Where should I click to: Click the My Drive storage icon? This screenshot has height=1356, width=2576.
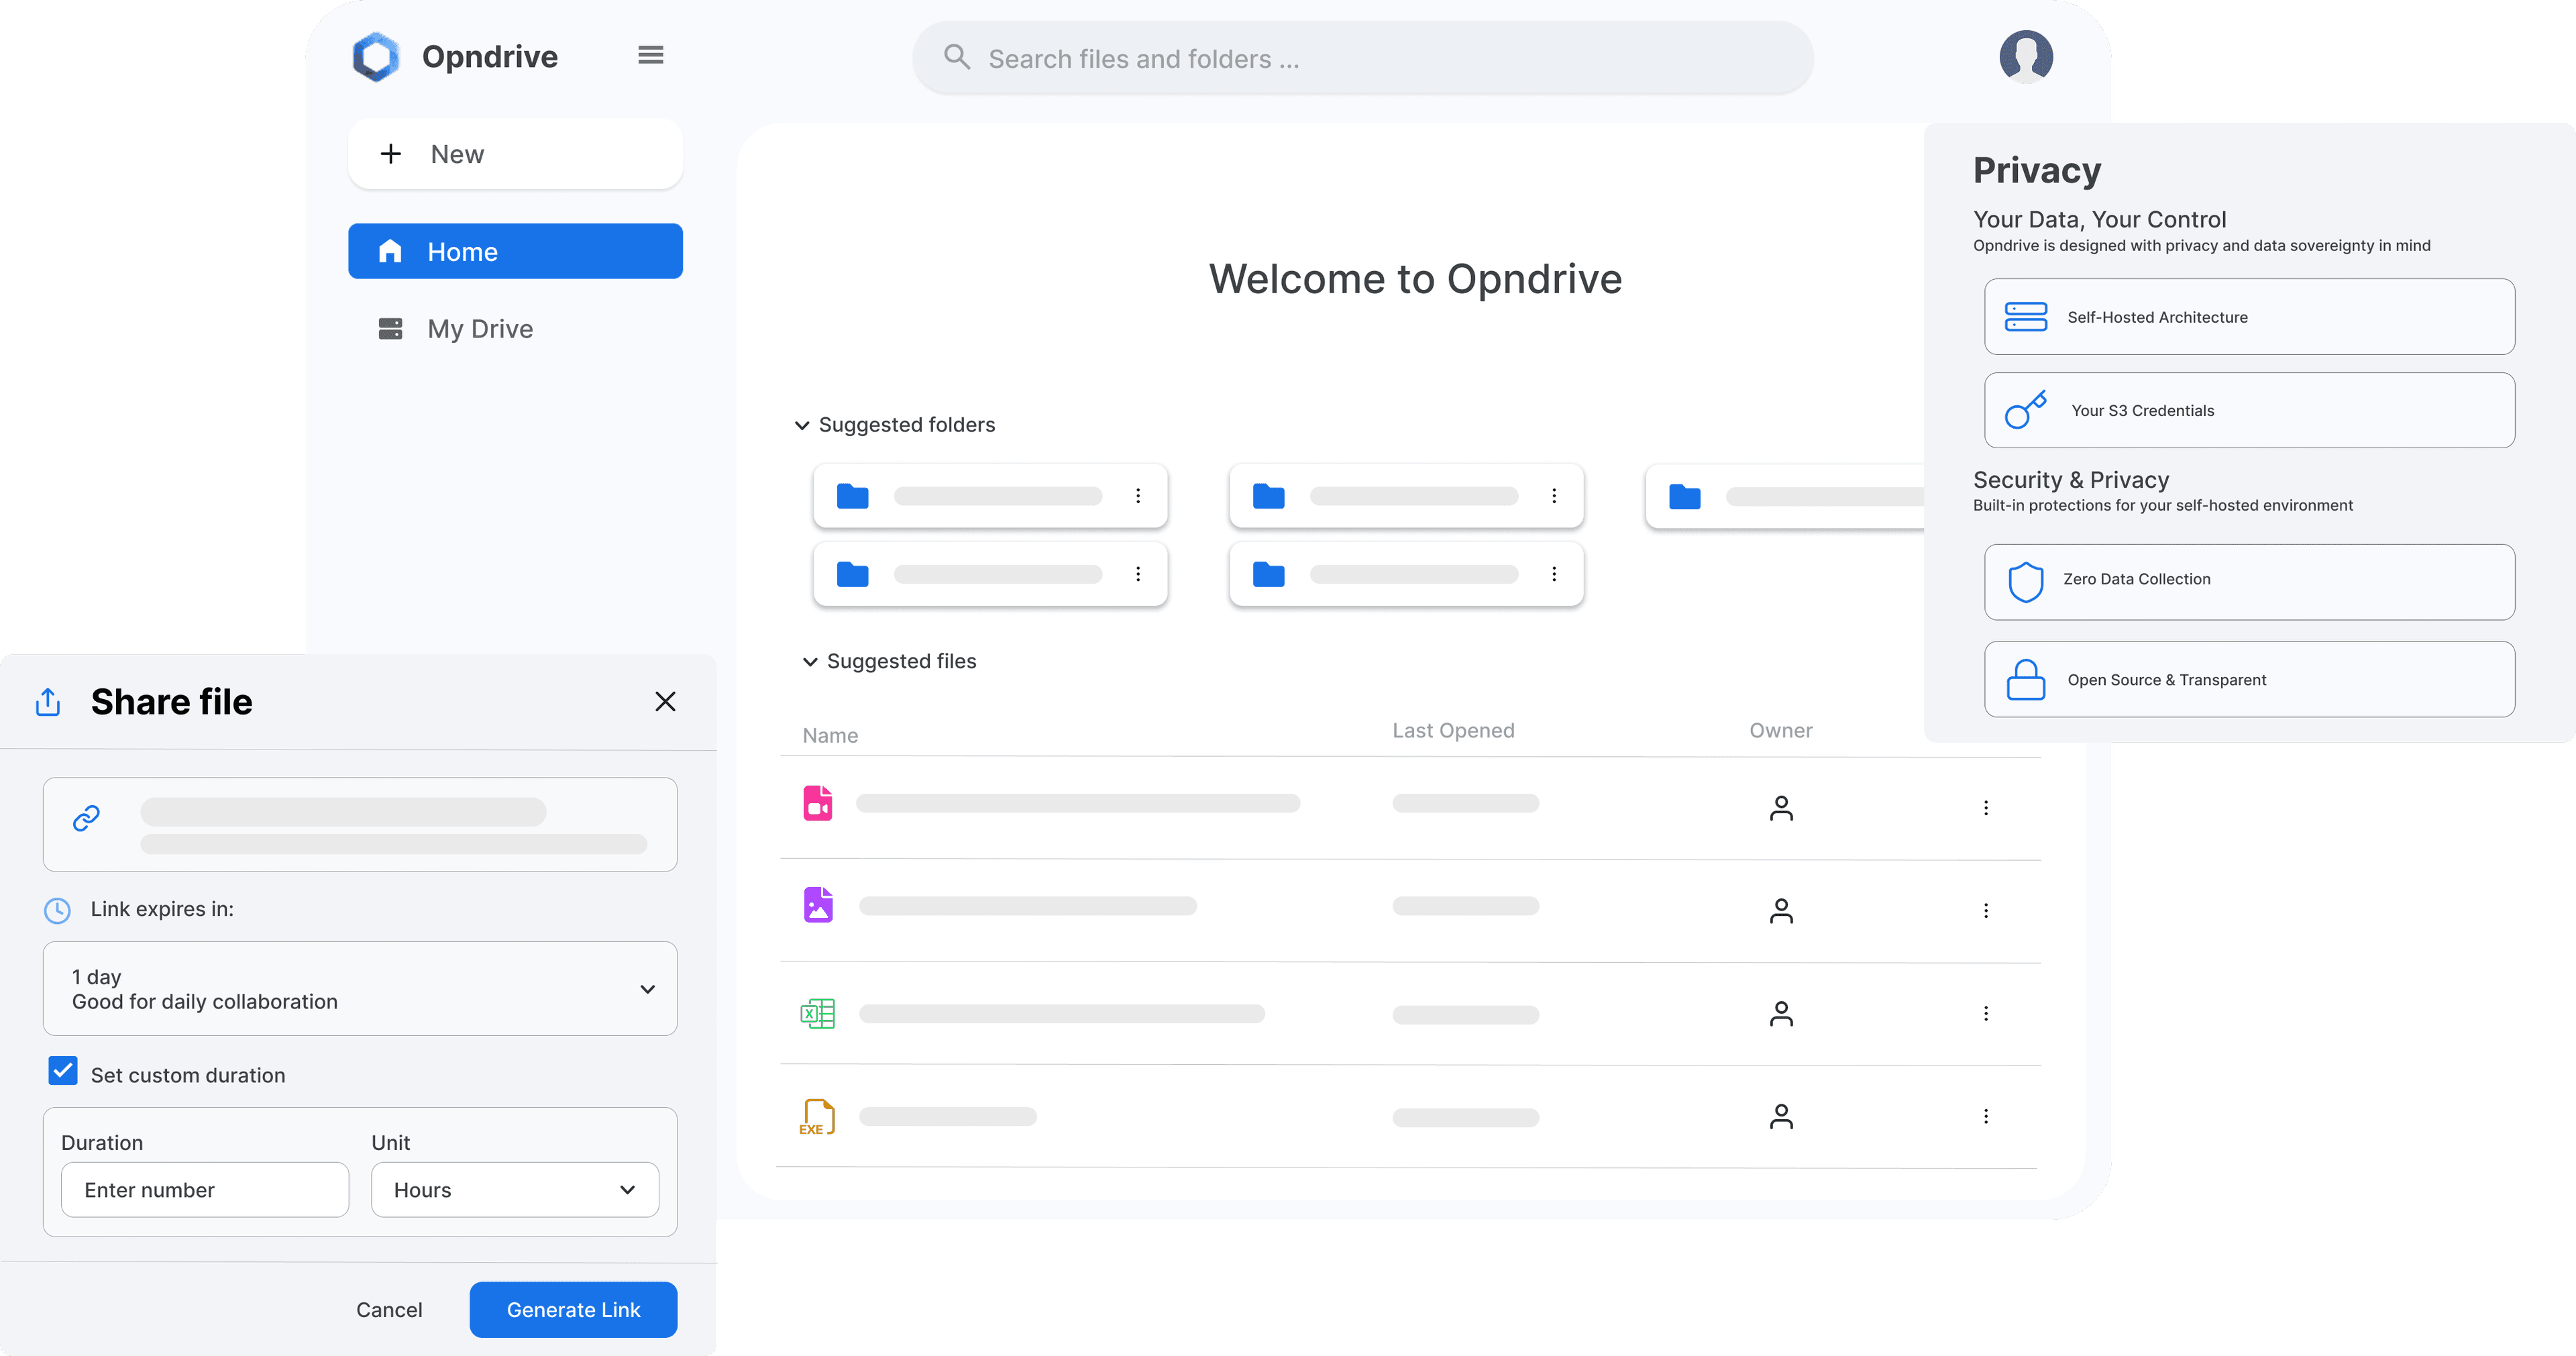pyautogui.click(x=390, y=329)
